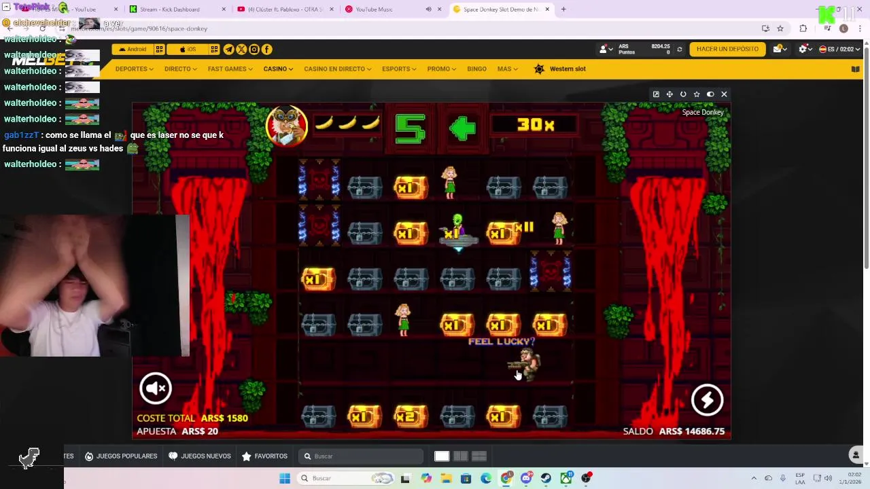
Task: Toggle the game mode switch icon
Action: 710,94
